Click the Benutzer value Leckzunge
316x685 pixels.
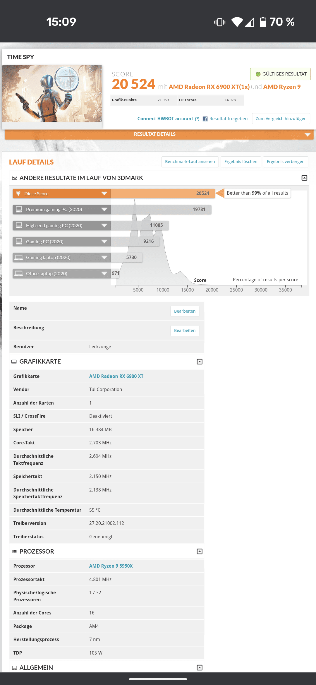(x=100, y=347)
